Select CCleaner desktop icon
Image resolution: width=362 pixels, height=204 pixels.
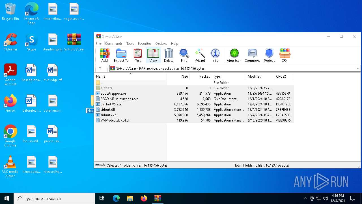pos(10,42)
